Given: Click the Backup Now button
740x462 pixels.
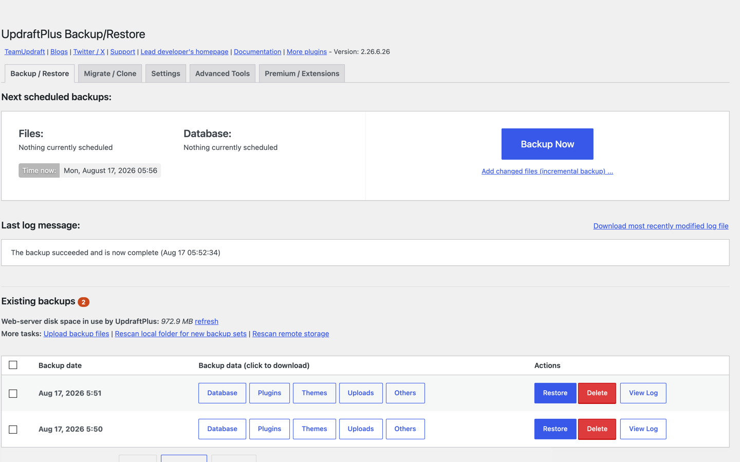Looking at the screenshot, I should [x=547, y=144].
